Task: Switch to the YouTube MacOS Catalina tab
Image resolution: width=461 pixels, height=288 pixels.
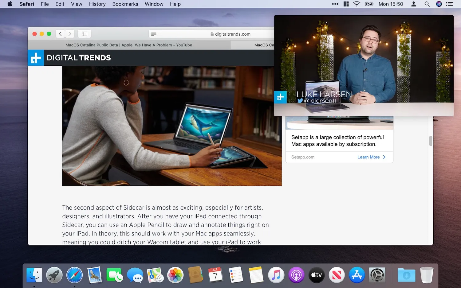Action: pos(128,45)
